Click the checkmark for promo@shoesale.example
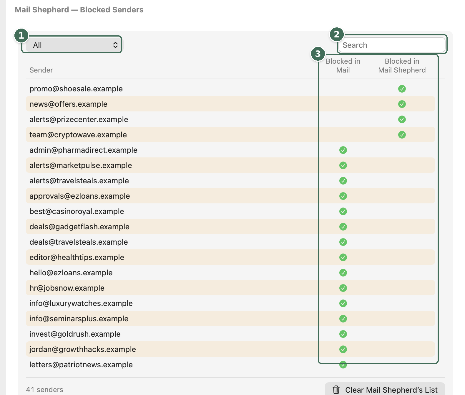Viewport: 465px width, 395px height. point(402,89)
